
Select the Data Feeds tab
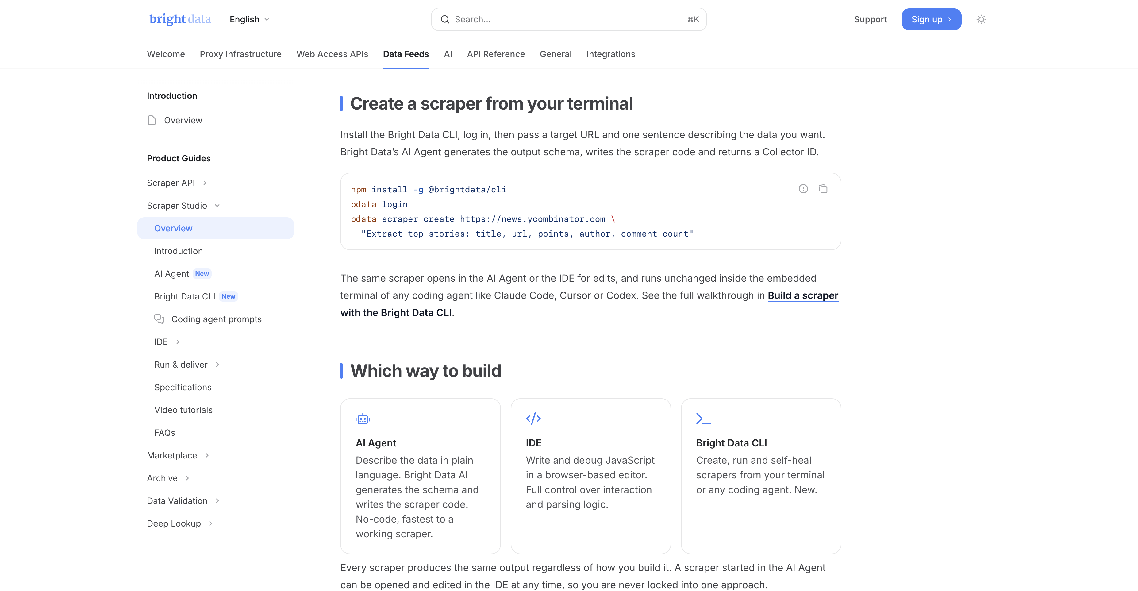tap(406, 54)
